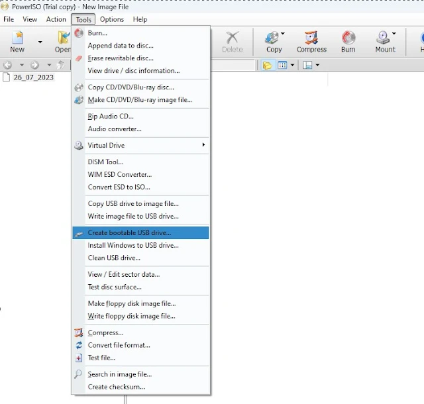
Task: Click the Compress toolbar icon
Action: point(311,41)
